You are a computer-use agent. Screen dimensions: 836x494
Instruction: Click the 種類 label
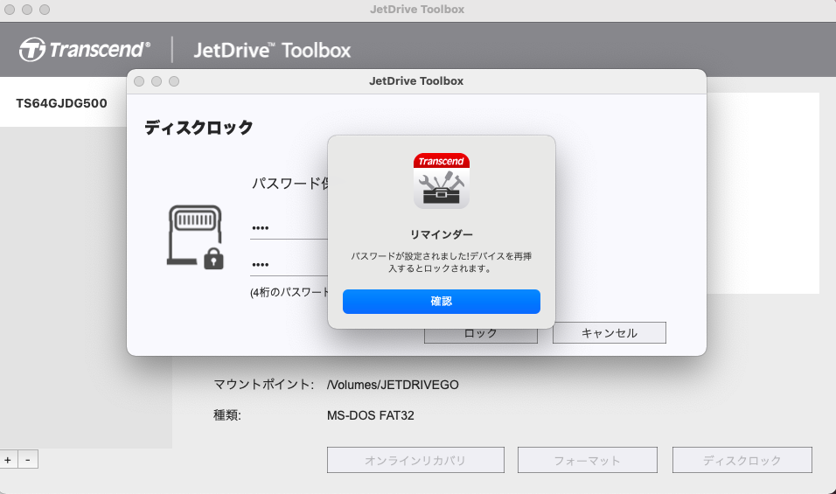[227, 415]
